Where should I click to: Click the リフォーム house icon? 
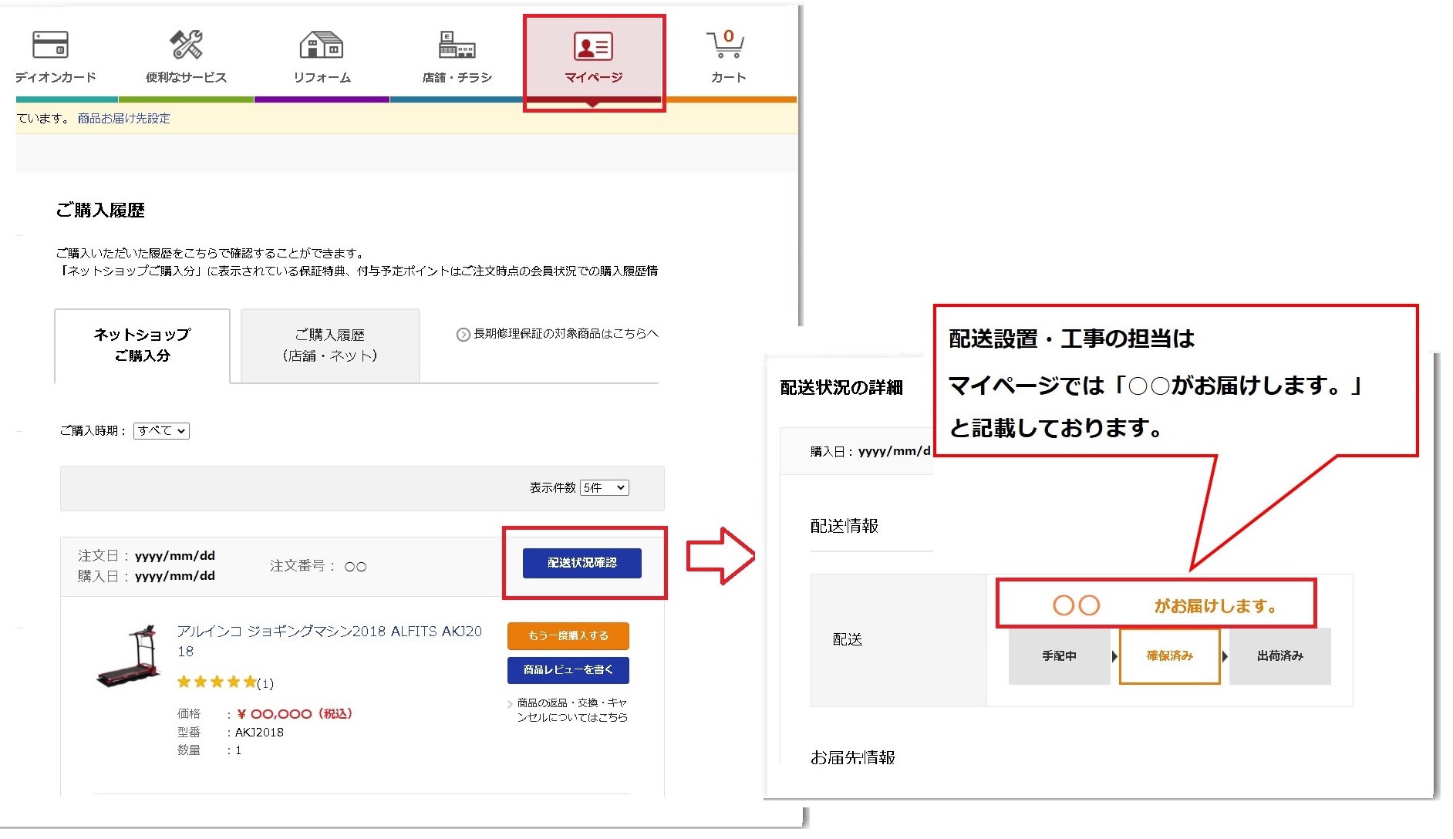coord(321,45)
